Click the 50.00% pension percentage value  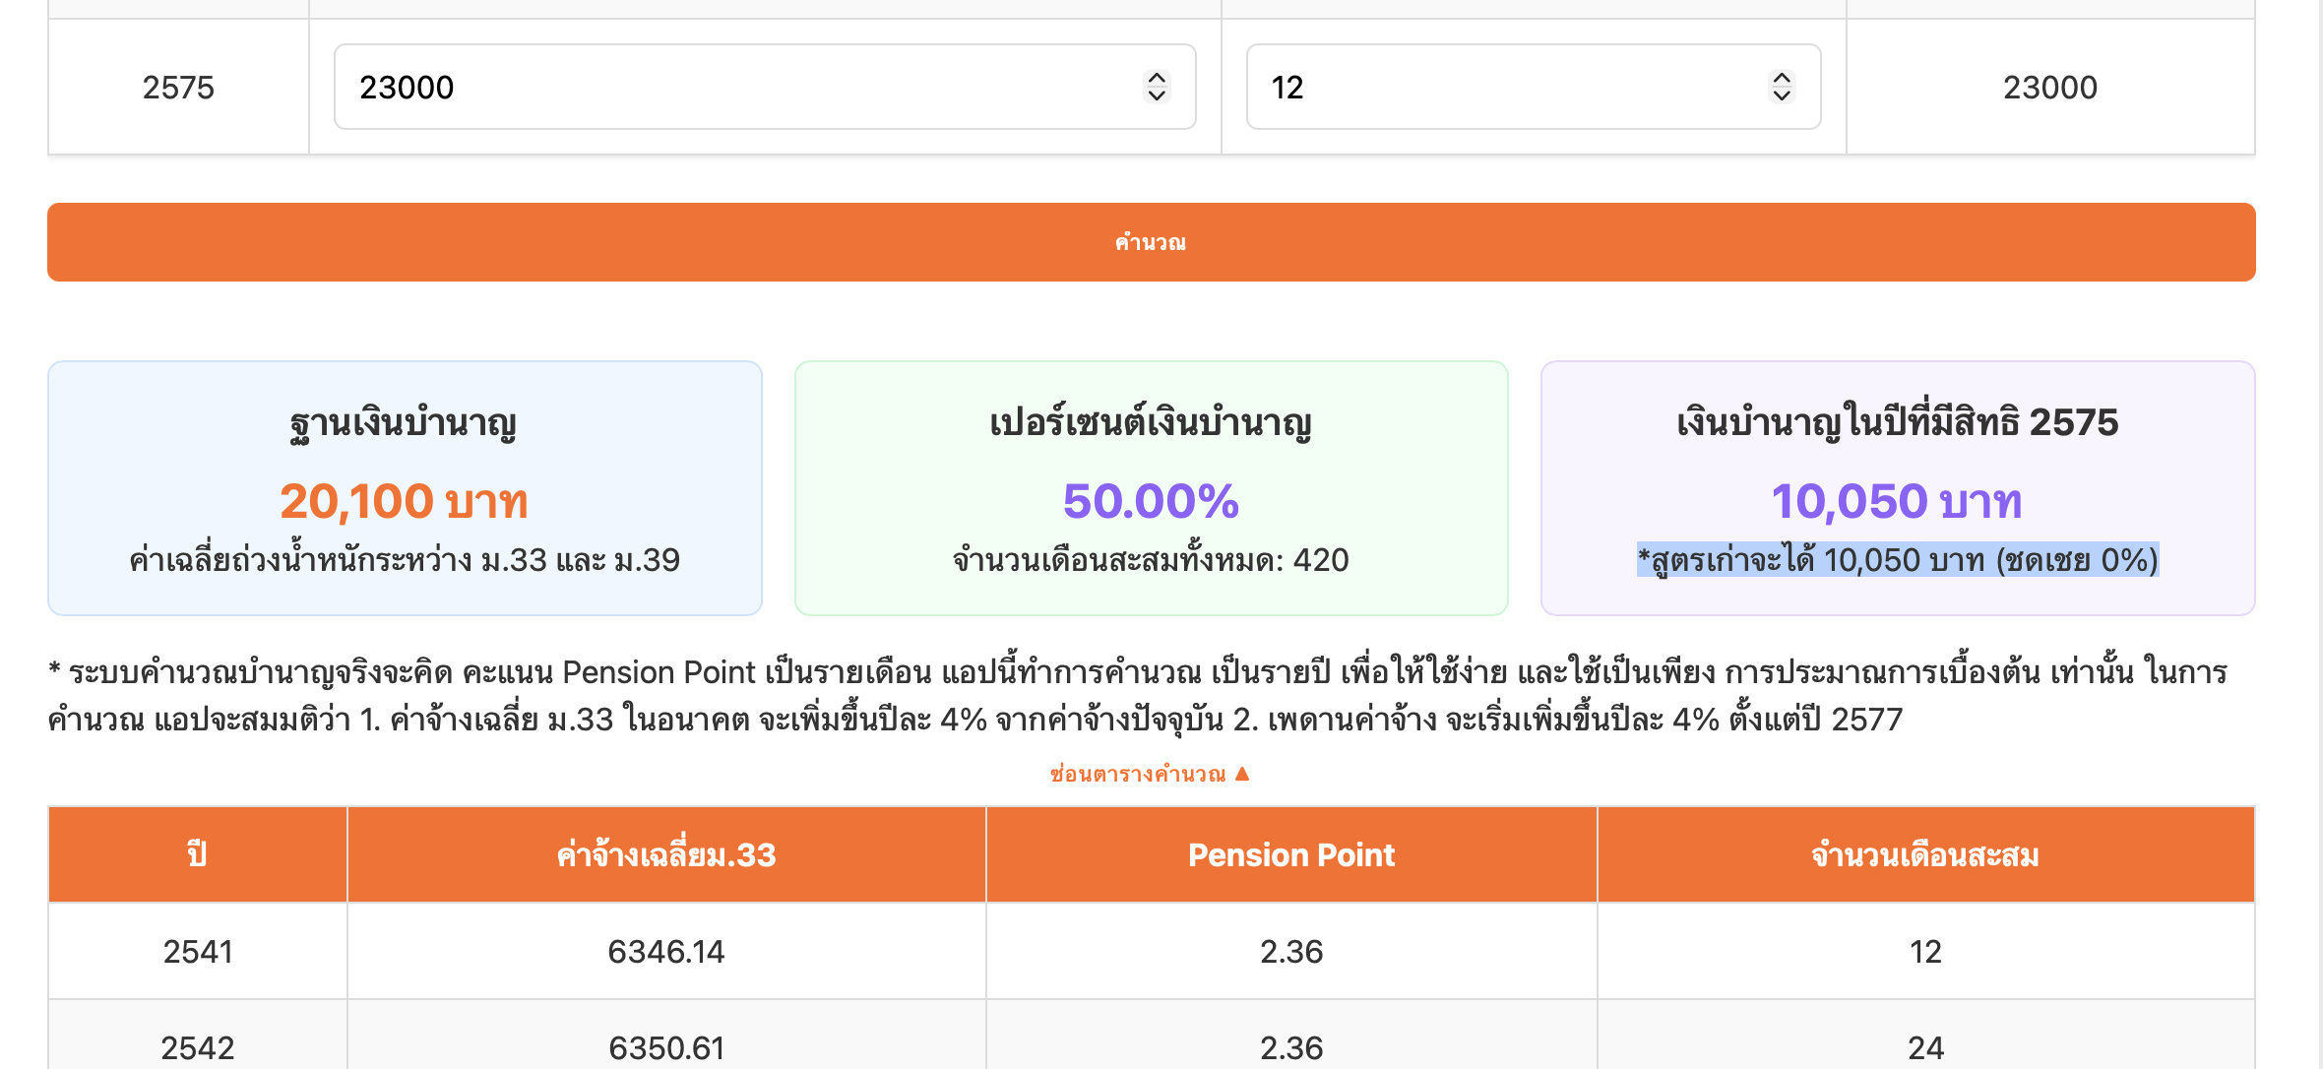[x=1150, y=501]
